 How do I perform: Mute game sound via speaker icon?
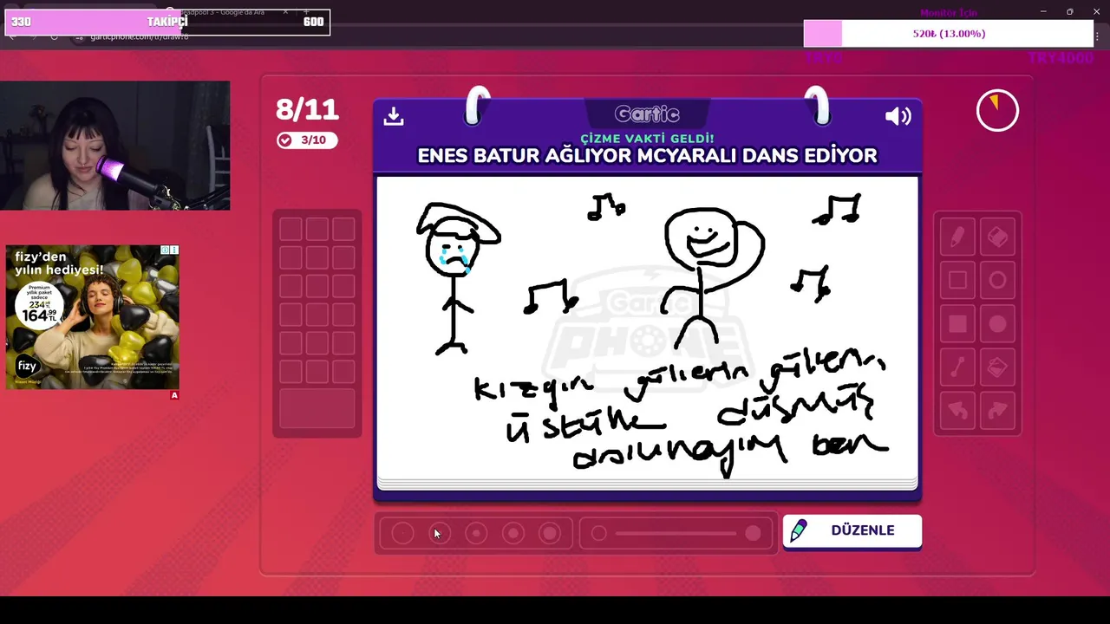(898, 116)
